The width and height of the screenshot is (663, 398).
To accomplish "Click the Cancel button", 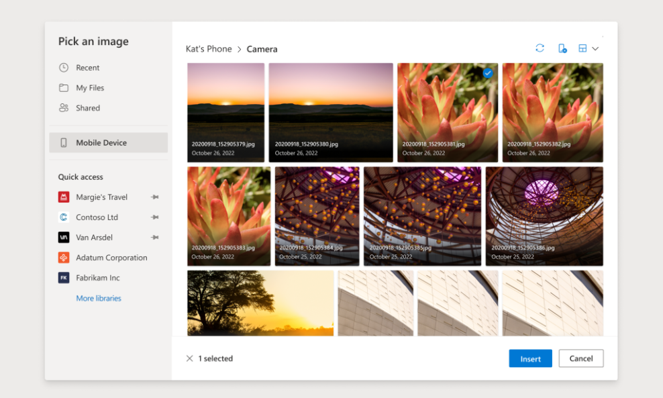I will (x=581, y=358).
